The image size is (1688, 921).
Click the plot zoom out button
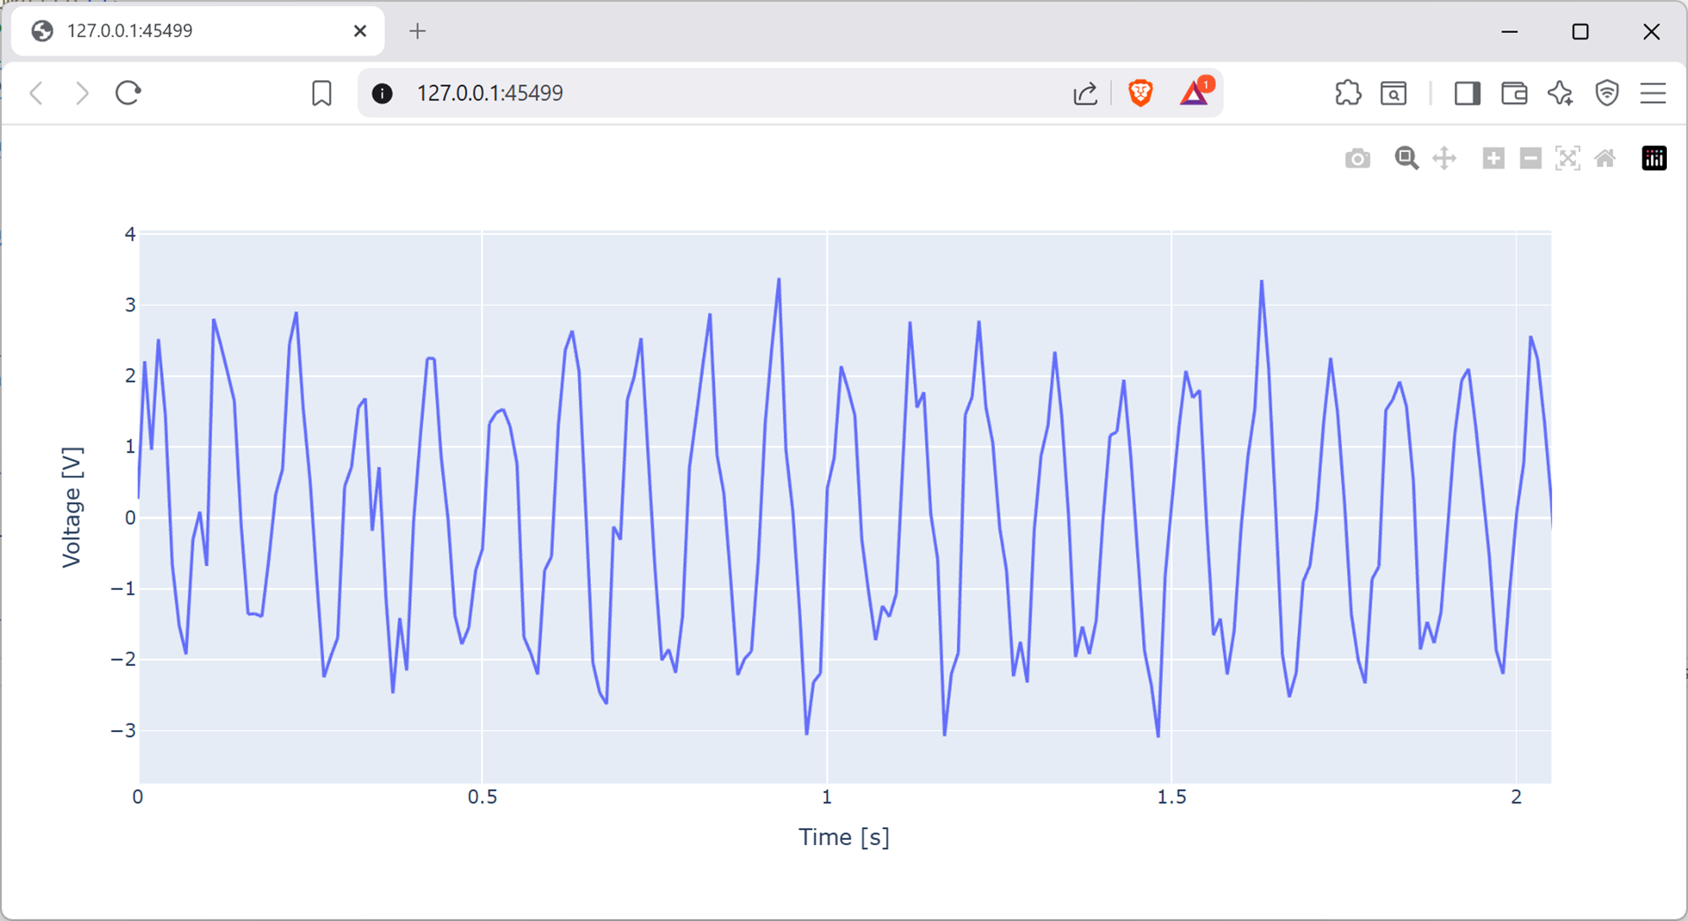(1530, 159)
